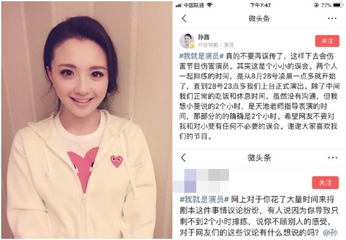Tap the @孙 mention at post end
346x240 pixels.
pyautogui.click(x=330, y=232)
